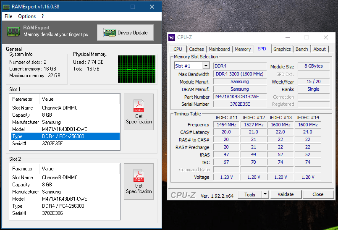
Task: Minimize the RAMExpert window
Action: pos(114,7)
